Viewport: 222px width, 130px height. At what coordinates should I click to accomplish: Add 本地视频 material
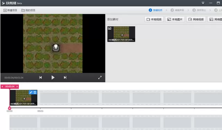[x=154, y=19]
